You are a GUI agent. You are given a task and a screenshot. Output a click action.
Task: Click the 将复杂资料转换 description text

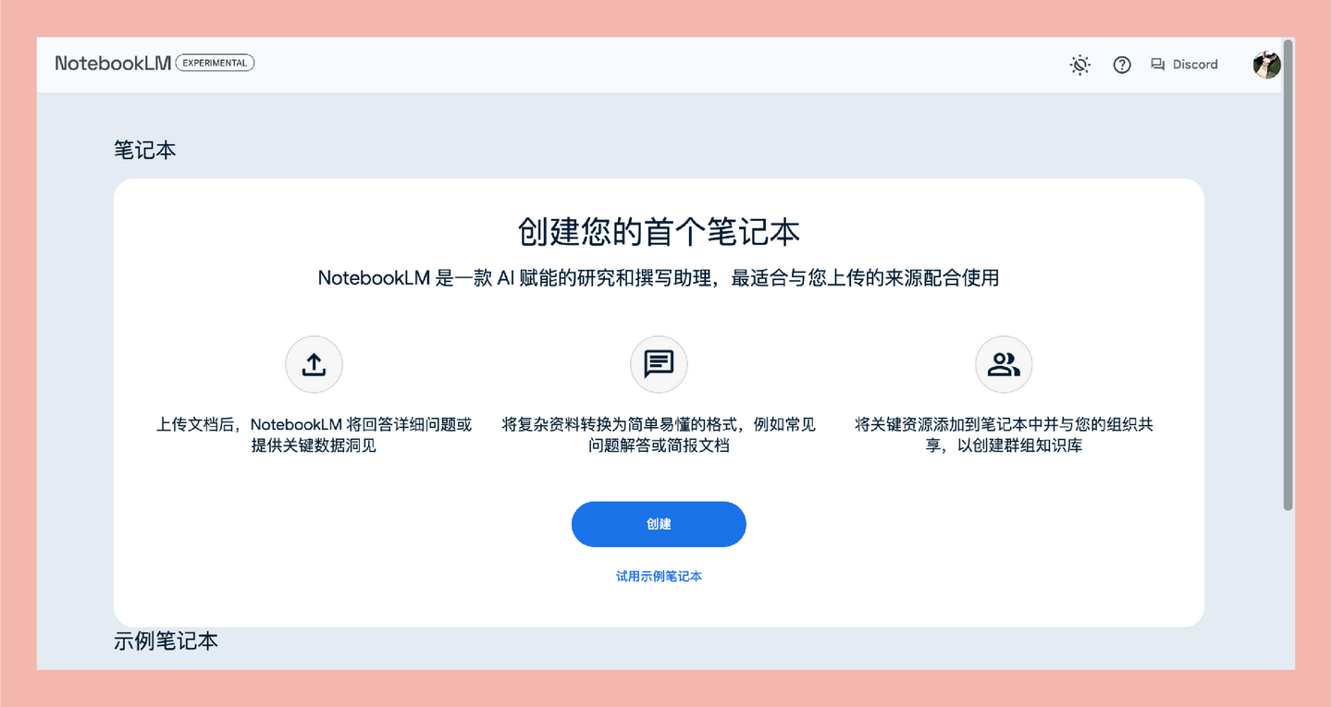[659, 435]
